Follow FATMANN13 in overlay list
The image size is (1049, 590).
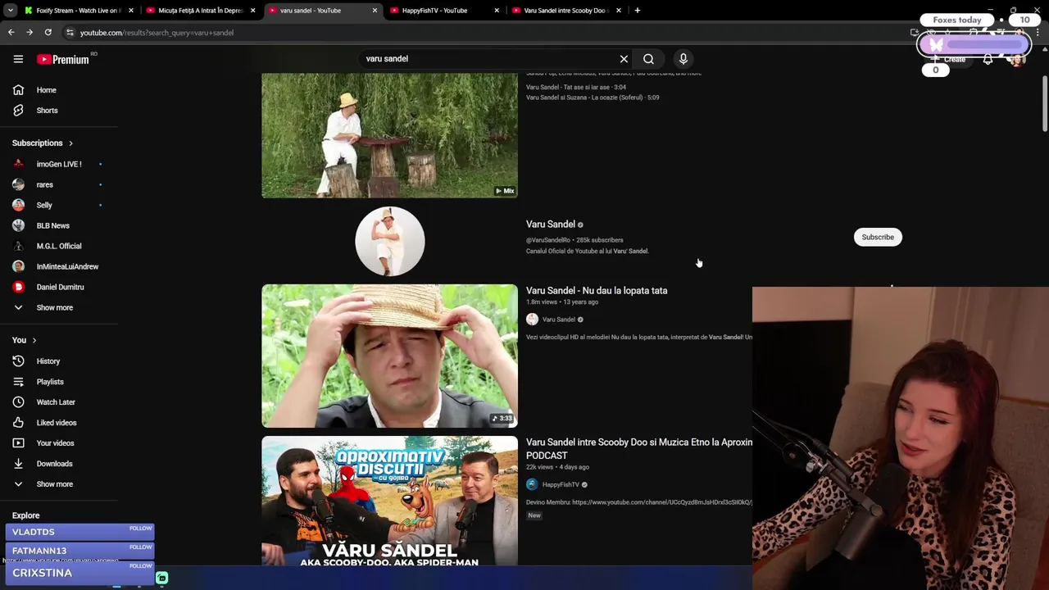pos(140,547)
